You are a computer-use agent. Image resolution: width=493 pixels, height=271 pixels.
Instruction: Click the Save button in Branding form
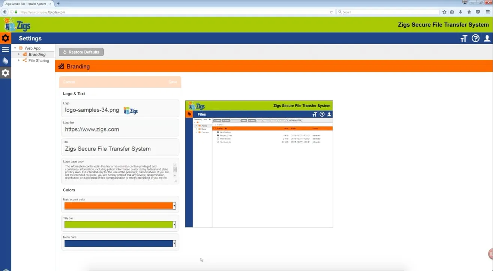[173, 82]
